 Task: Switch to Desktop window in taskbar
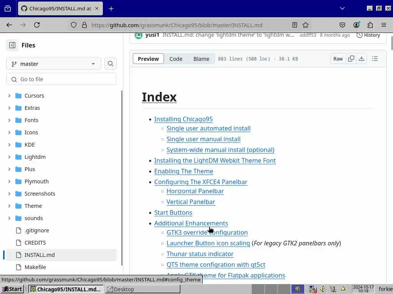pyautogui.click(x=142, y=289)
